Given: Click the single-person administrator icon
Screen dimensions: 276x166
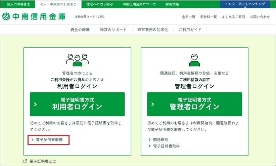Looking at the screenshot, I should coord(194,60).
